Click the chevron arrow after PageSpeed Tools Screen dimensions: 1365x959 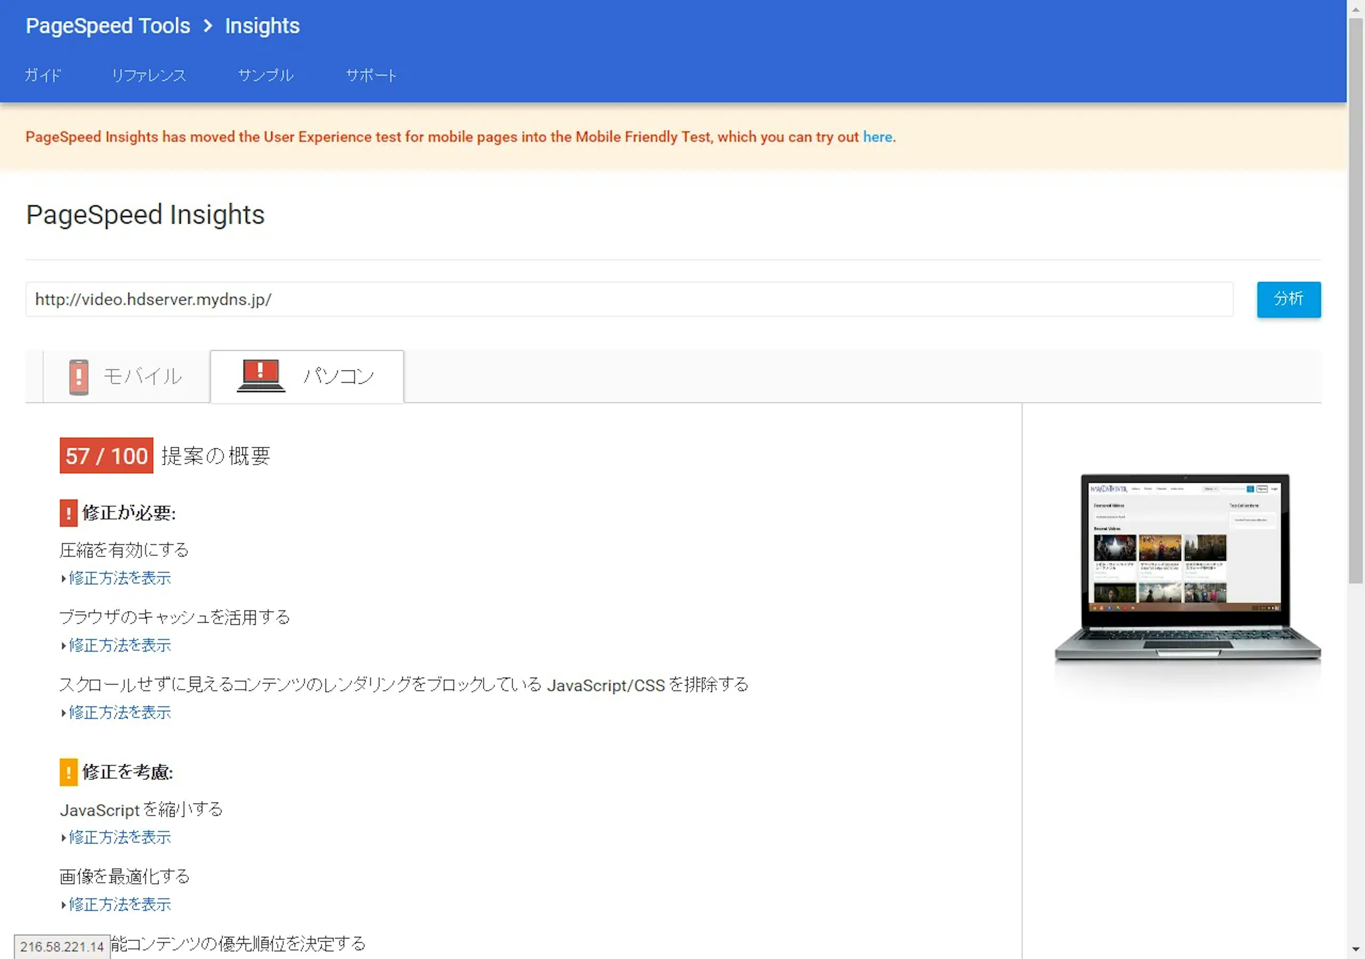[x=208, y=26]
